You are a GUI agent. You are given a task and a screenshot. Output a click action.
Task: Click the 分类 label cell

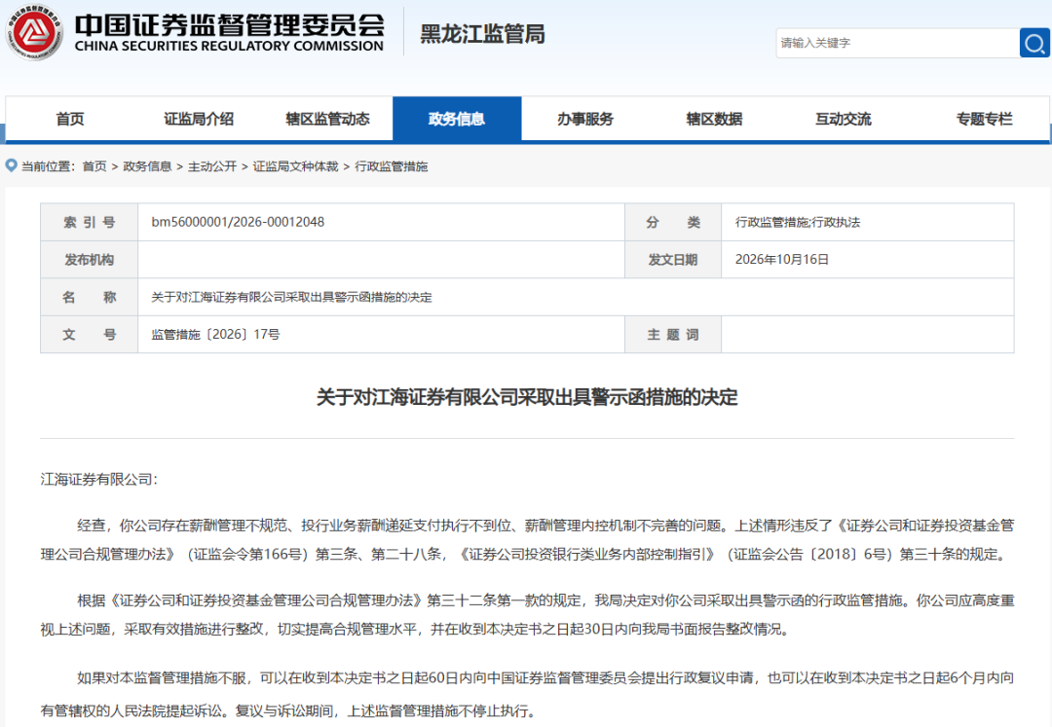673,222
